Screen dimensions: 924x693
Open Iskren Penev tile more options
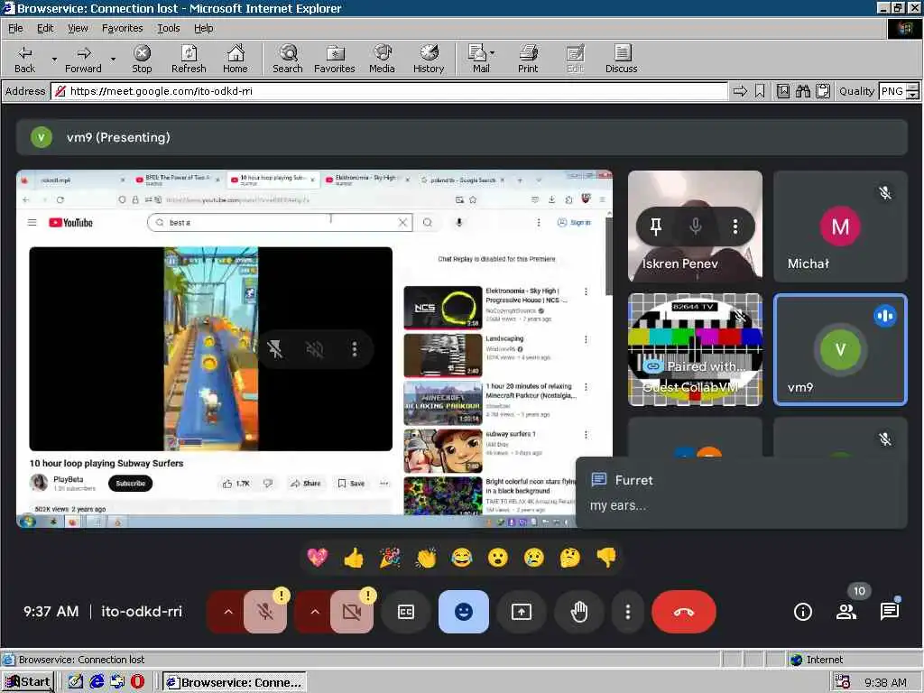(735, 226)
